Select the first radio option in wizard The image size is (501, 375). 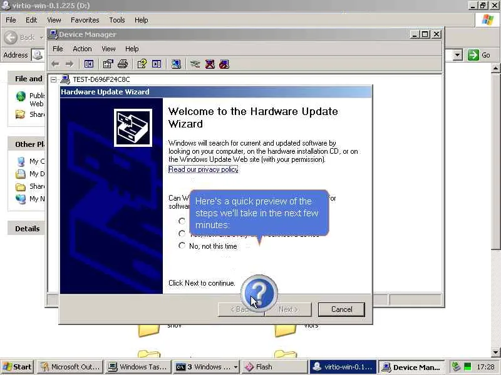click(182, 221)
